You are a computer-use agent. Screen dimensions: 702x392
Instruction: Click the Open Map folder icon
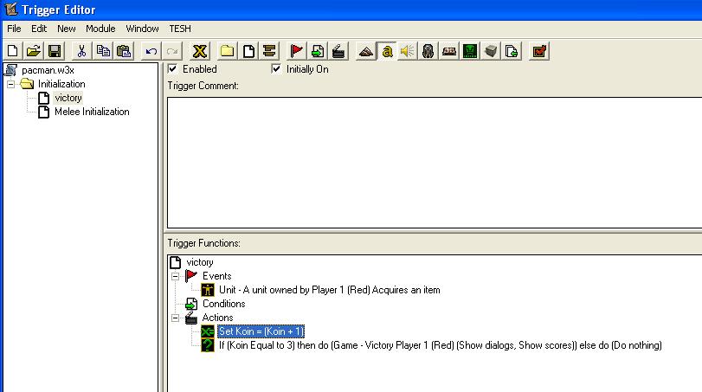coord(34,51)
